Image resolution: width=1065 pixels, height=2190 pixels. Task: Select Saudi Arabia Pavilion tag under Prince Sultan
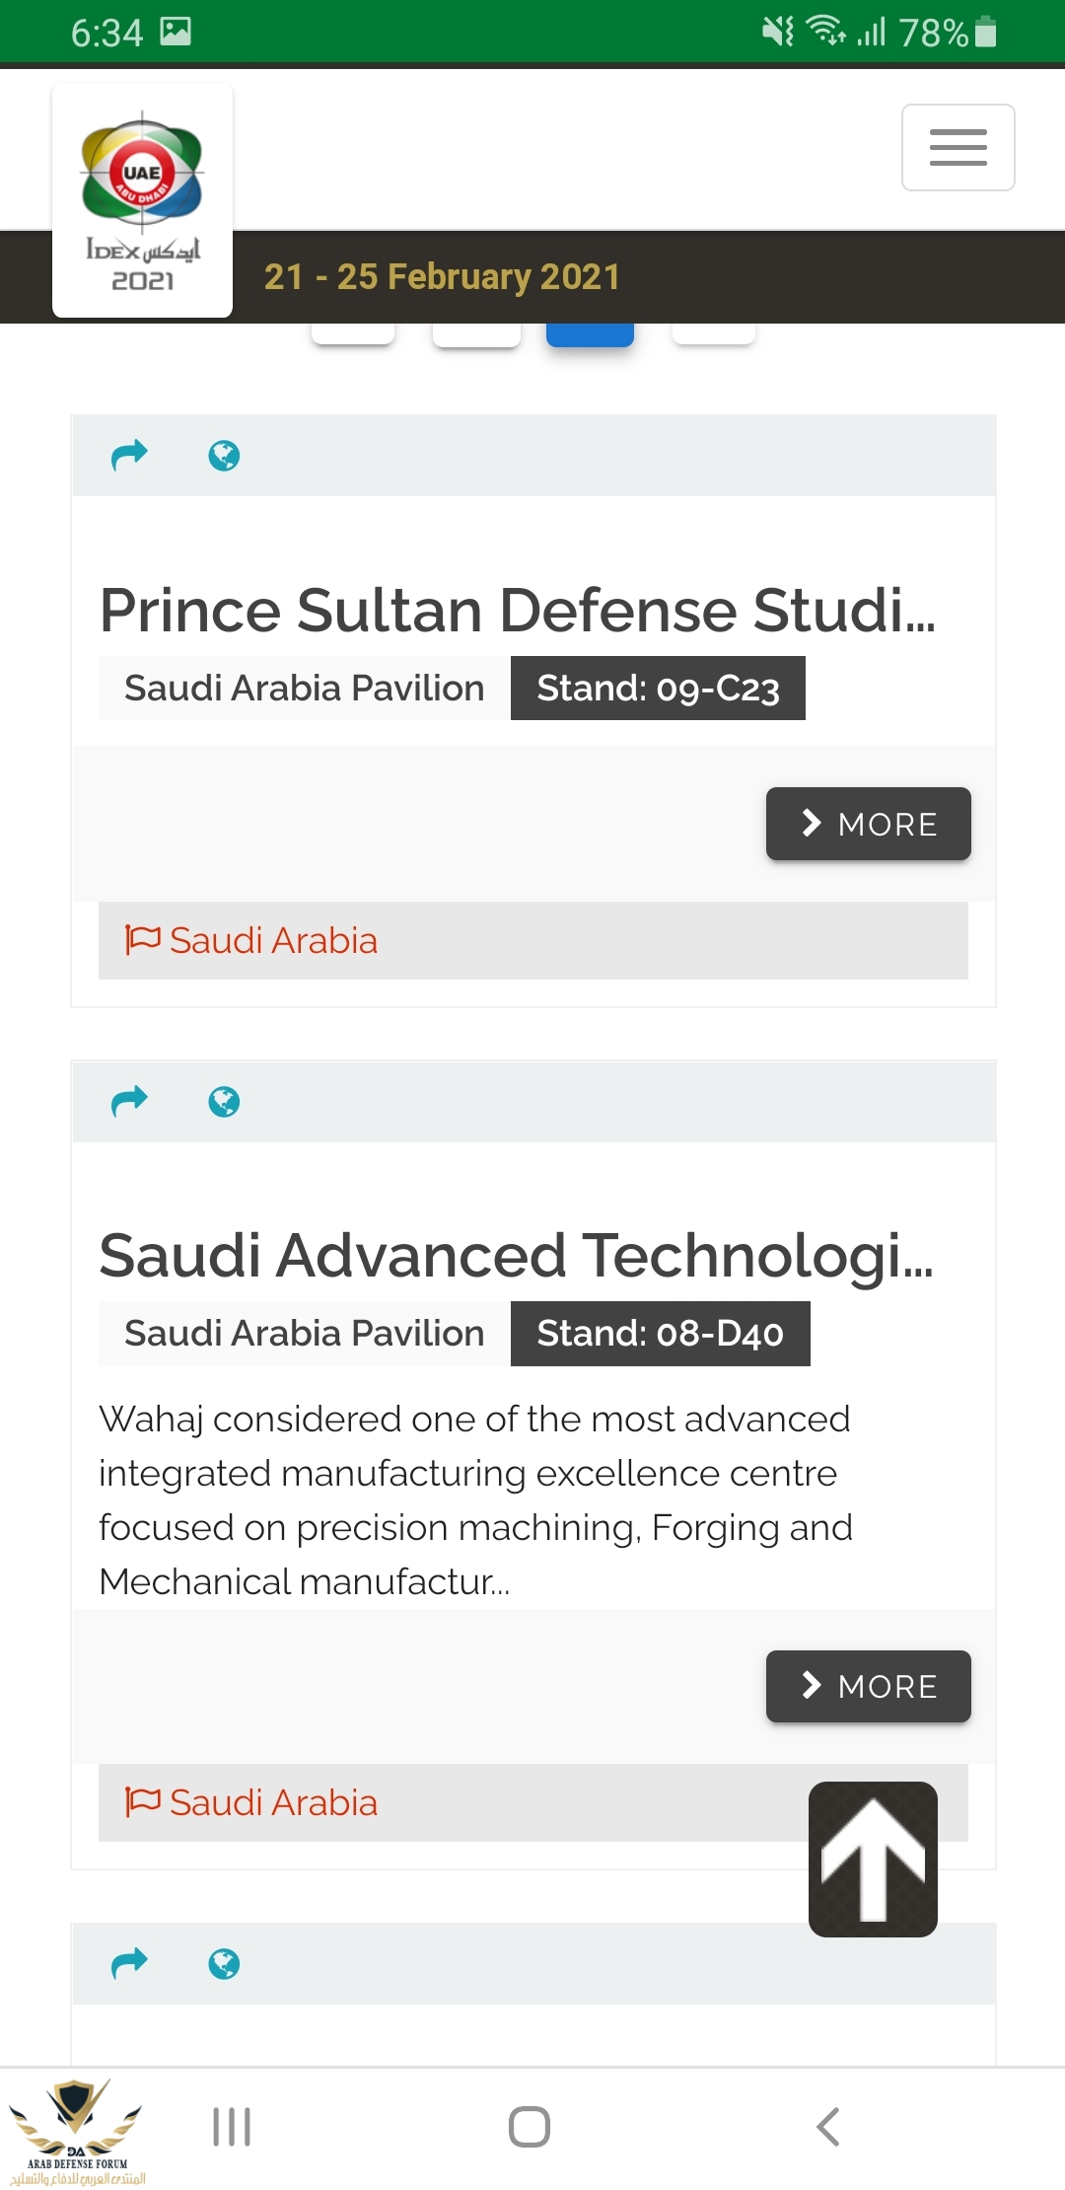(304, 688)
